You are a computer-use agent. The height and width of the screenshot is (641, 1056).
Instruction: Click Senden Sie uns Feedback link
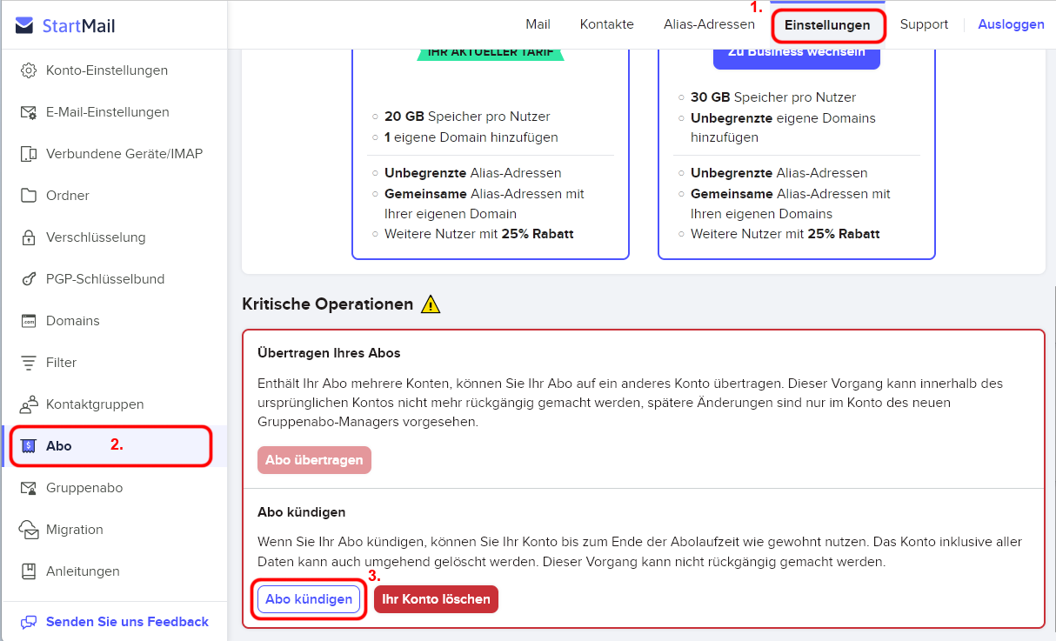pos(127,622)
